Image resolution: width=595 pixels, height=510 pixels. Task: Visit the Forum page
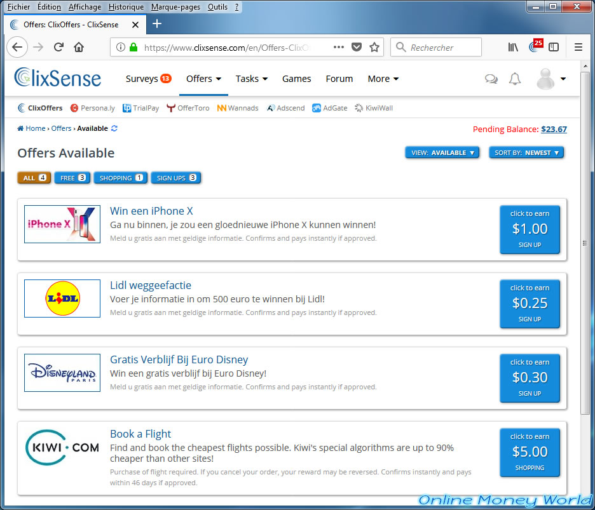339,79
